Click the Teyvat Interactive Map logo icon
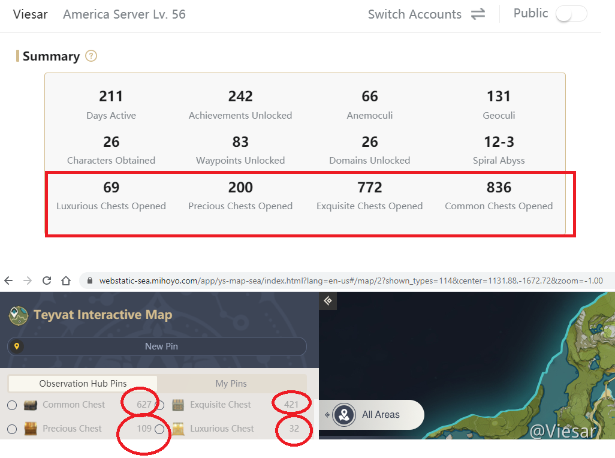615x458 pixels. click(x=19, y=315)
